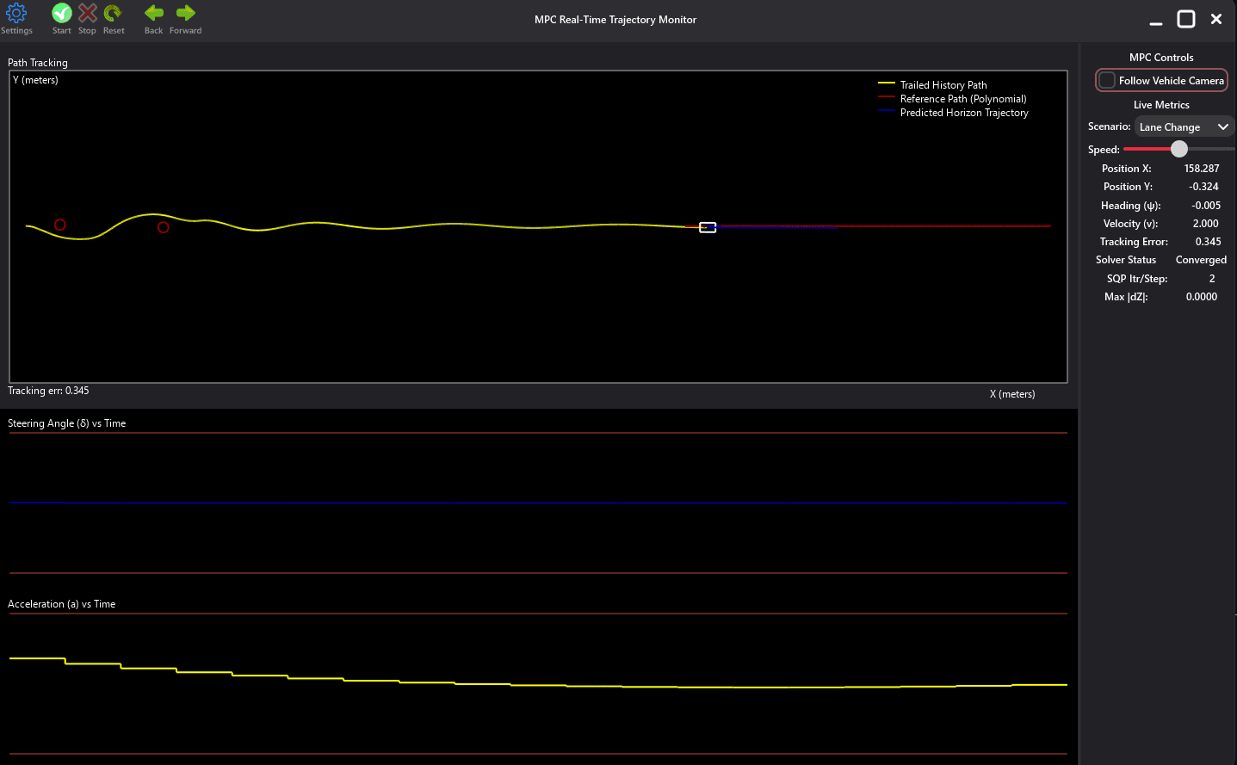1237x765 pixels.
Task: Click the Acceleration (a) vs Time chart title
Action: 62,604
